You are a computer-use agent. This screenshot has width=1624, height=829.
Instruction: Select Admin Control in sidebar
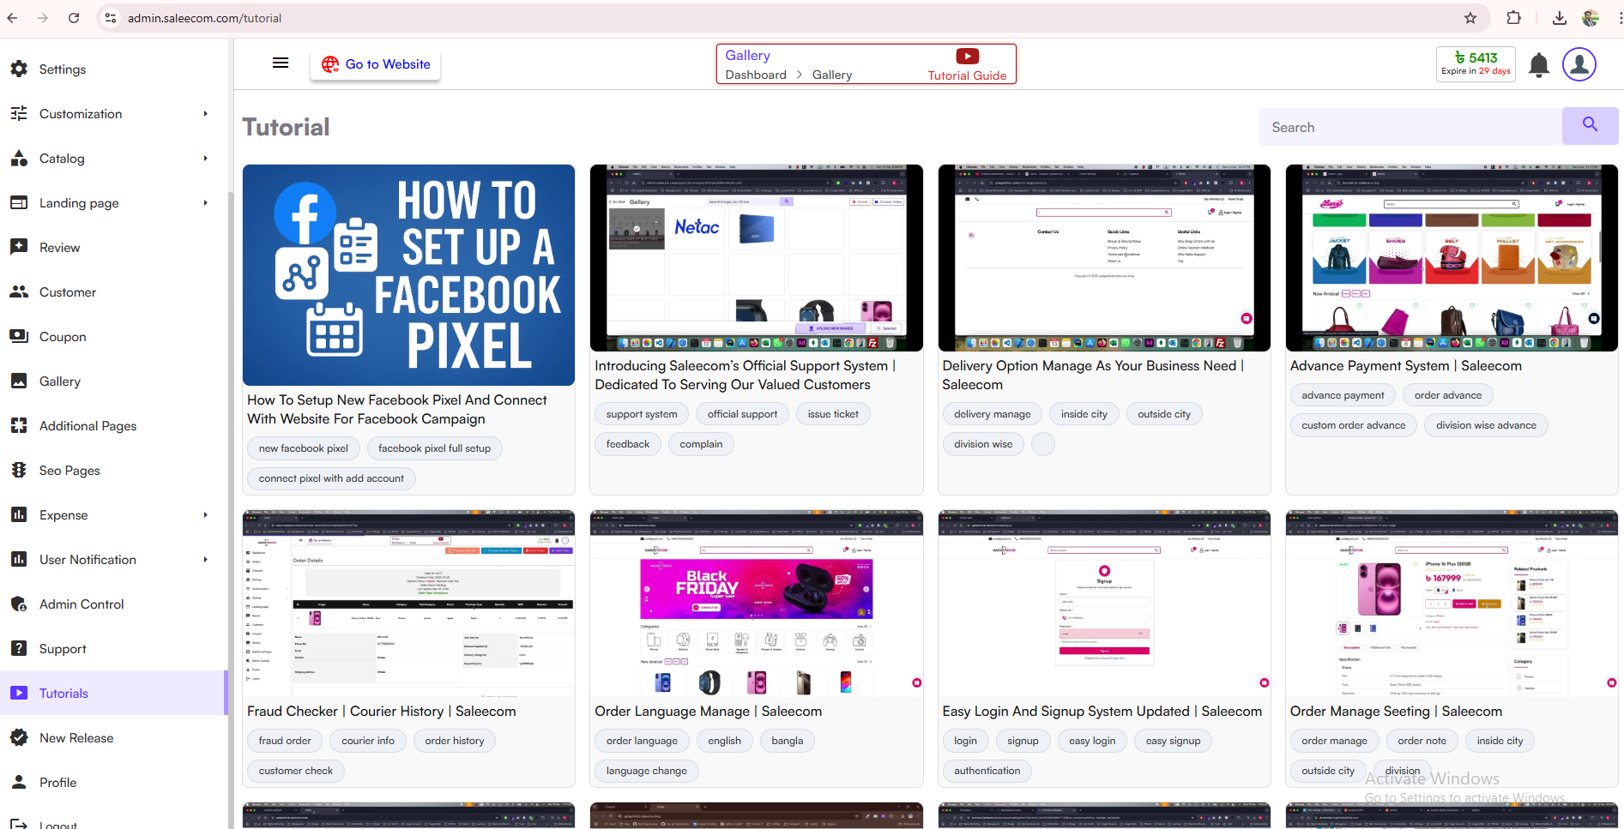point(82,604)
